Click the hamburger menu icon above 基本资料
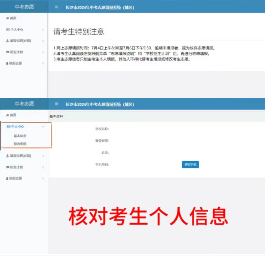The image size is (265, 256). tap(57, 104)
